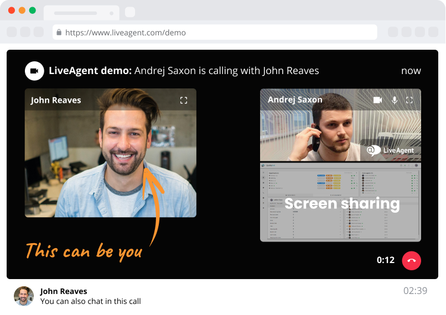Click the chat message 'You can also chat in this call'

[x=91, y=301]
